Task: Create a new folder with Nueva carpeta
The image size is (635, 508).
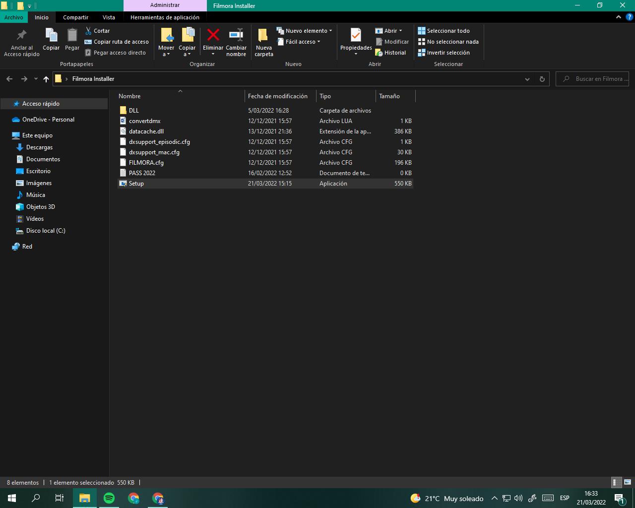Action: 263,42
